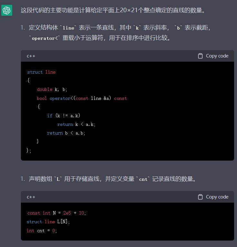Click inline code `line` in first list item
Screen dimensions: 237x247
click(x=68, y=28)
